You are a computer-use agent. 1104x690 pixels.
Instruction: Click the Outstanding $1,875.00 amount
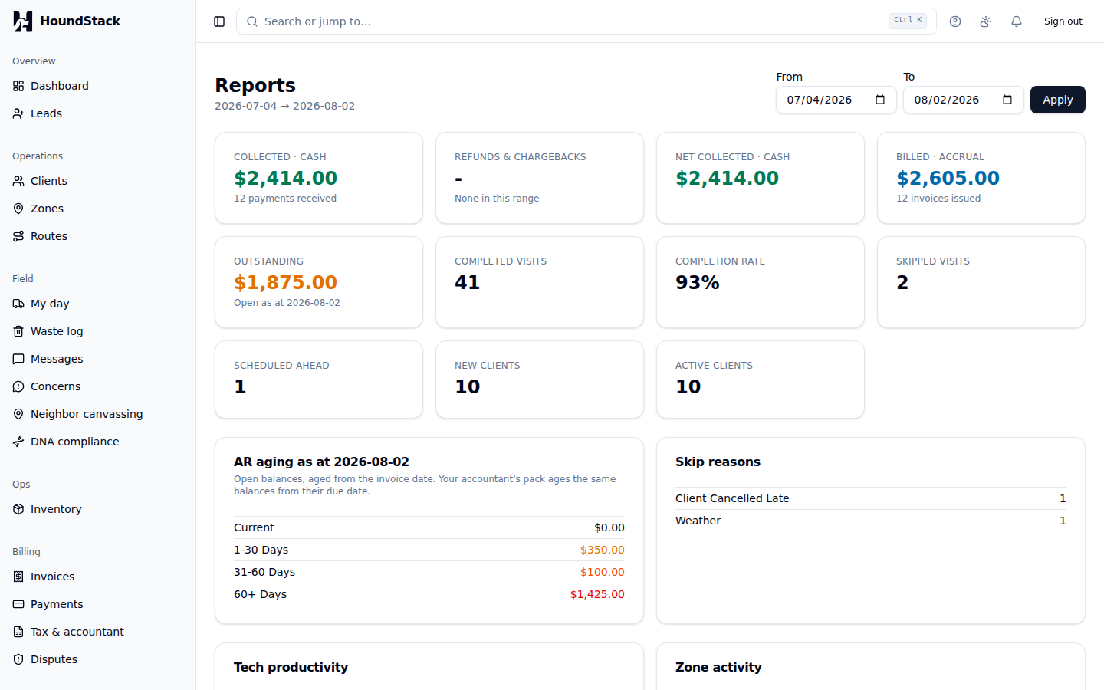pyautogui.click(x=285, y=282)
